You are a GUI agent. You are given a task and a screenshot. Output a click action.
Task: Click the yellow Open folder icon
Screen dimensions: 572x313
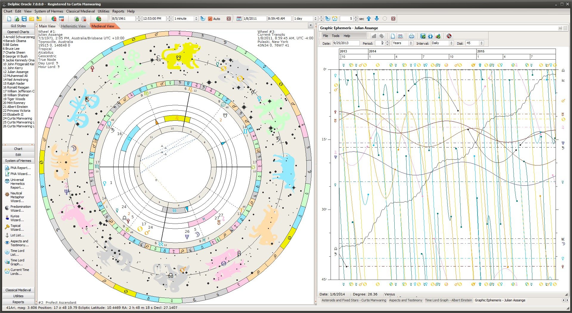pyautogui.click(x=32, y=19)
